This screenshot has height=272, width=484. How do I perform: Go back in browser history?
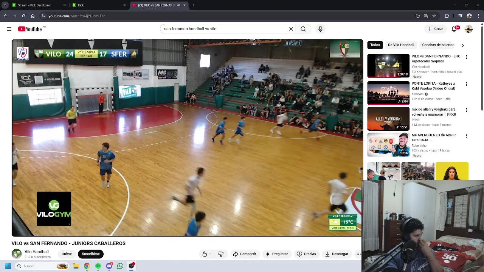tap(5, 16)
